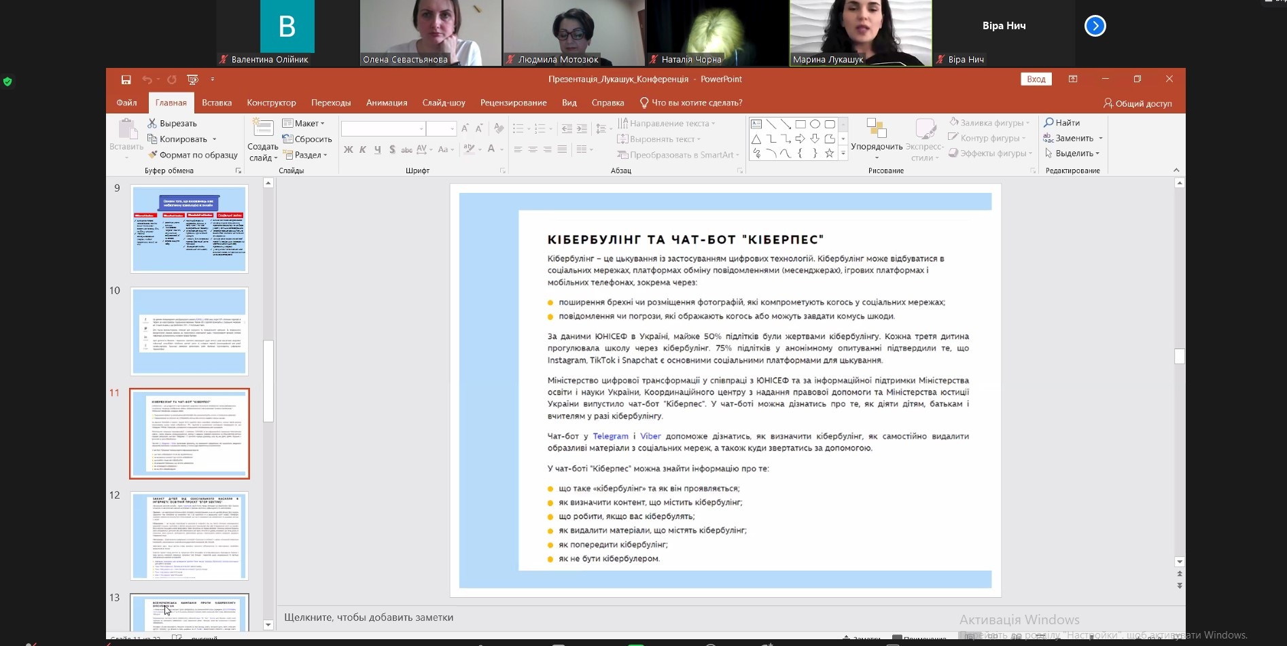Viewport: 1287px width, 646px height.
Task: Open the Слайд-шоу tab
Action: [x=444, y=103]
